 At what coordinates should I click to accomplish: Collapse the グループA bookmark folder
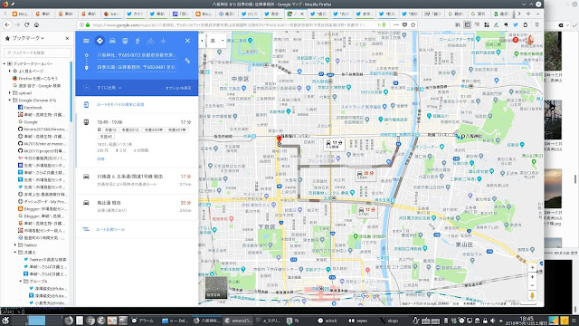[21, 282]
